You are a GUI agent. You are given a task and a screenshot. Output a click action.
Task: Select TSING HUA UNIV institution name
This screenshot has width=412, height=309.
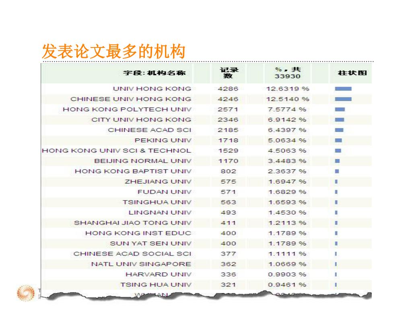[x=156, y=284]
